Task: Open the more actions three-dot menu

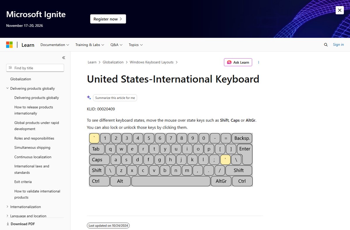Action: click(x=258, y=62)
